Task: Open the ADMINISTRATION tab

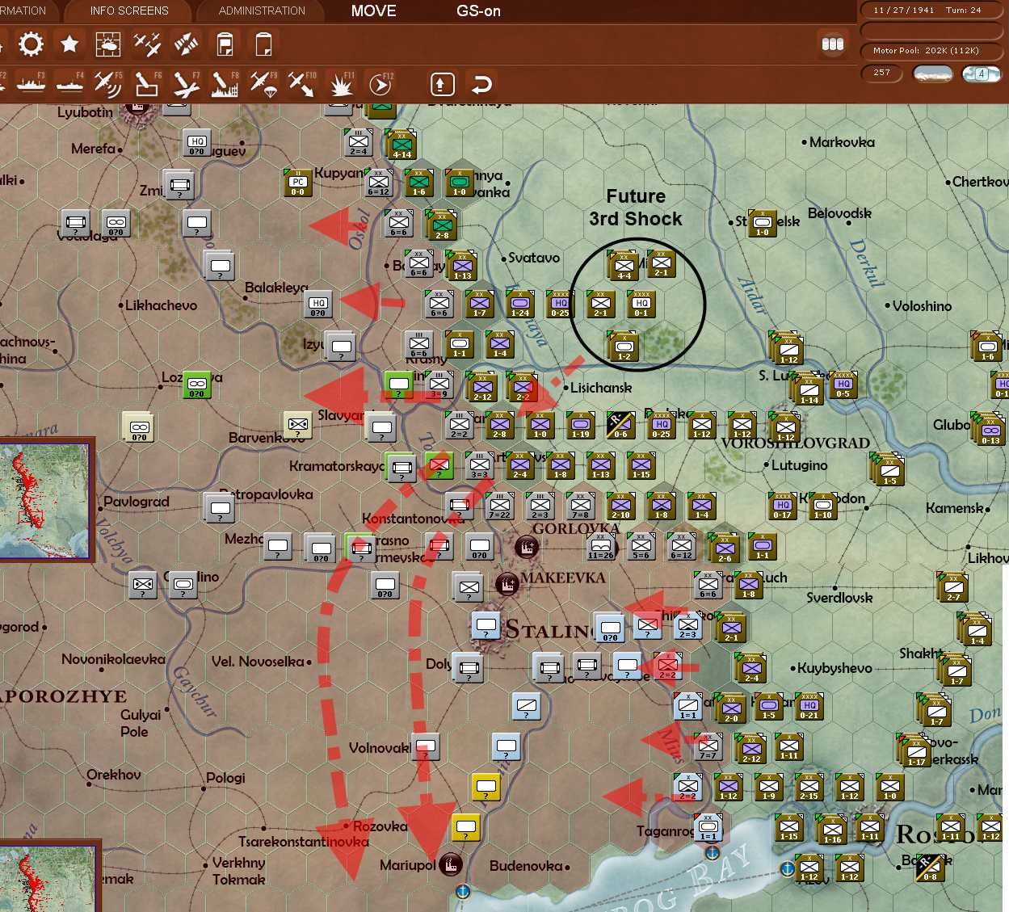Action: pyautogui.click(x=262, y=11)
